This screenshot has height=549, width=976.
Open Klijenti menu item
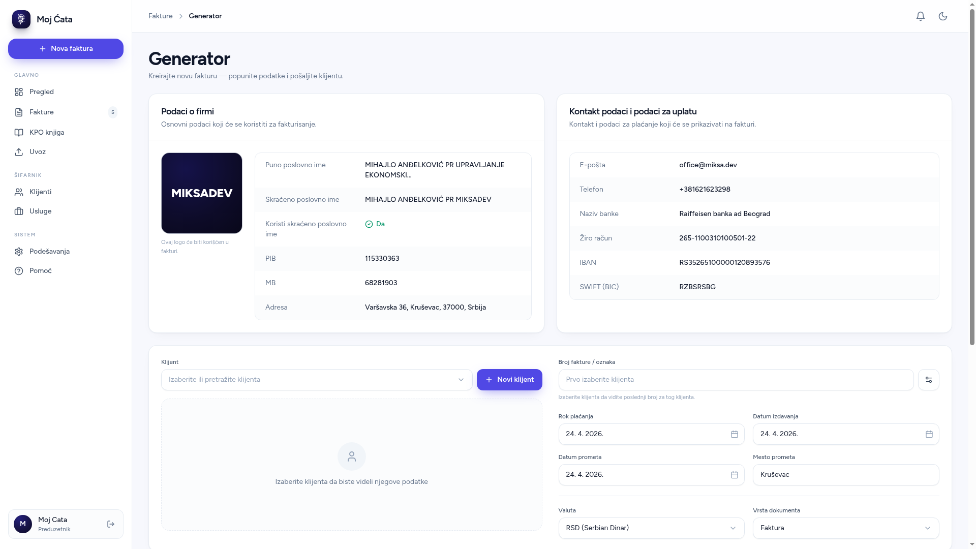coord(66,192)
